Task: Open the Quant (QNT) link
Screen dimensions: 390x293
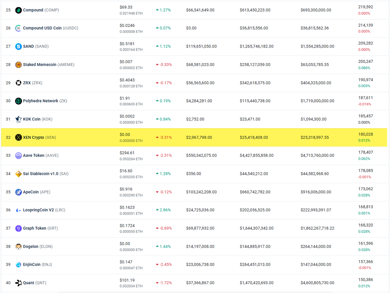Action: point(34,283)
